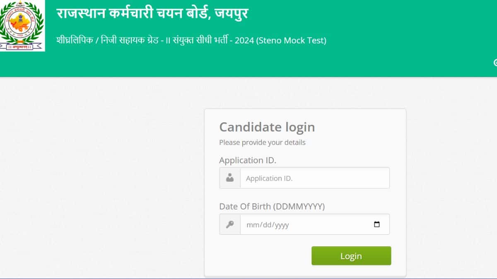Click the Rajasthan Staff Selection Board emblem logo
497x279 pixels.
tap(22, 26)
